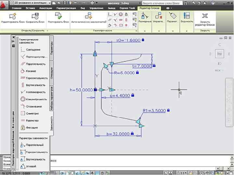Screen dimensions: 234x175
Task: Expand the Размерные panel dropdown arrow
Action: point(145,31)
